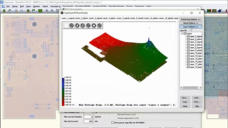Click the four-way pan icon in PowerScope toolbar
Image resolution: width=228 pixels, height=128 pixels.
click(x=71, y=26)
